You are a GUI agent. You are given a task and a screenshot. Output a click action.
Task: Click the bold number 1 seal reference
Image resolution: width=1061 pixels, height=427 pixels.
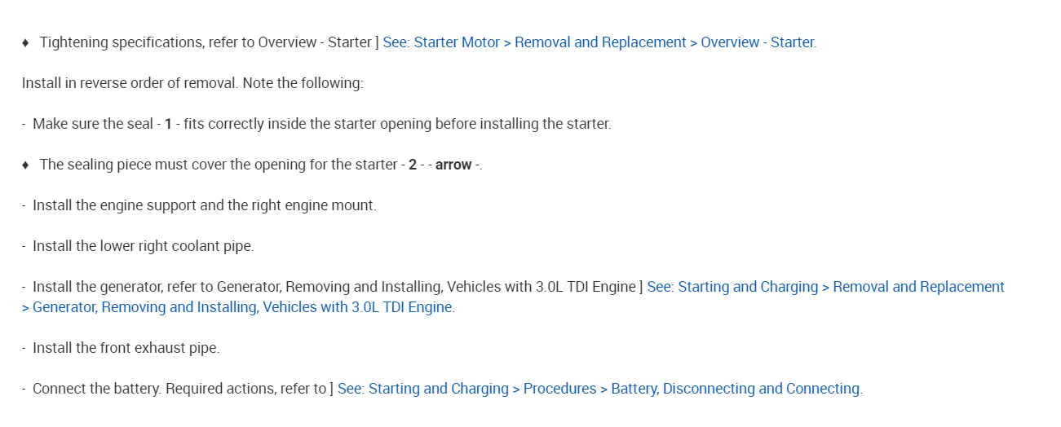click(x=168, y=124)
